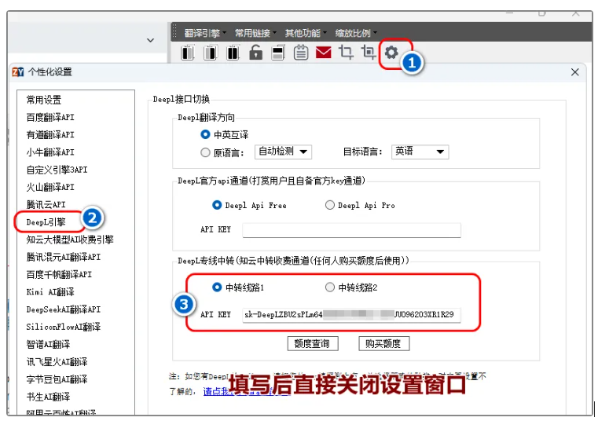The height and width of the screenshot is (421, 598).
Task: Expand the 翻译引擎 menu
Action: tap(204, 33)
